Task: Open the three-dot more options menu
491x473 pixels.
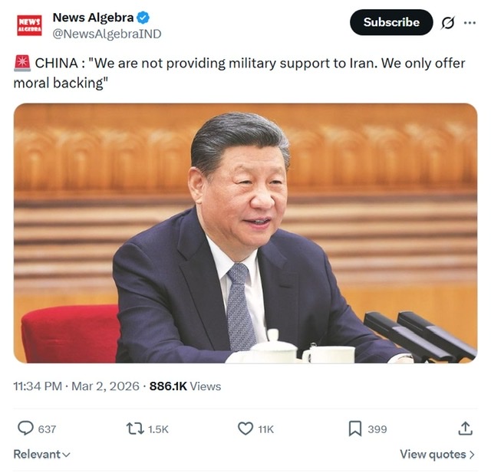Action: click(470, 22)
